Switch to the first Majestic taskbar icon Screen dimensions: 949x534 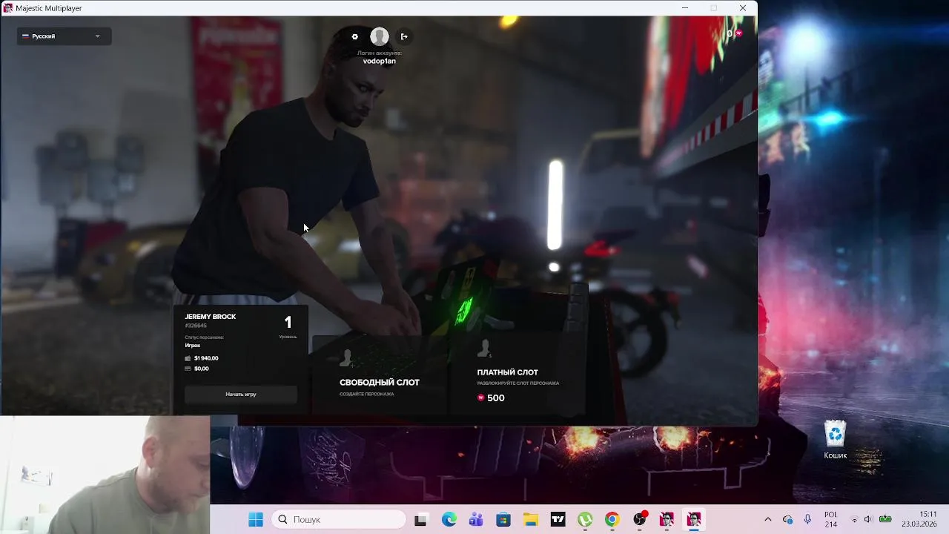coord(667,520)
